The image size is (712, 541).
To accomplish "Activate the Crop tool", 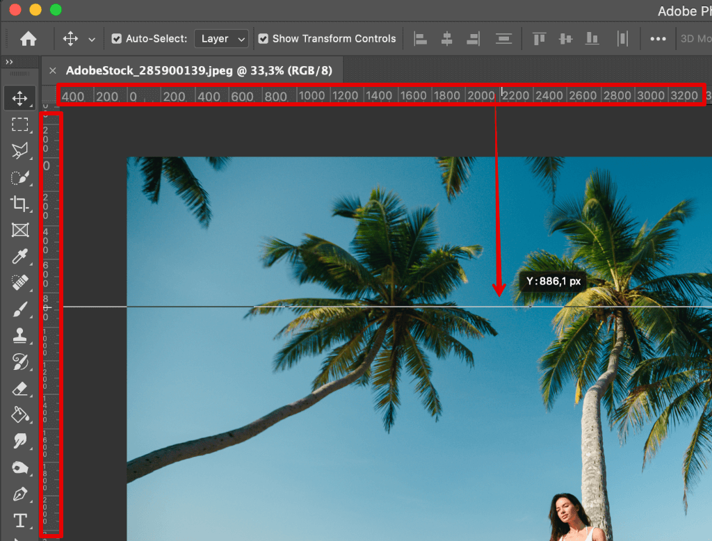I will click(x=19, y=204).
